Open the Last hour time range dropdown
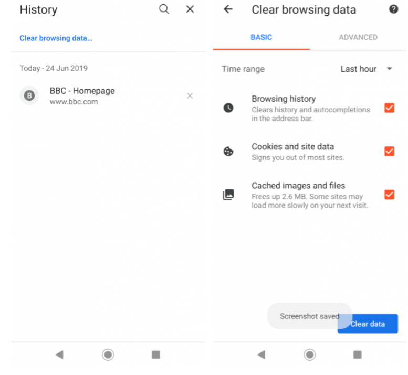Image resolution: width=408 pixels, height=375 pixels. coord(367,69)
